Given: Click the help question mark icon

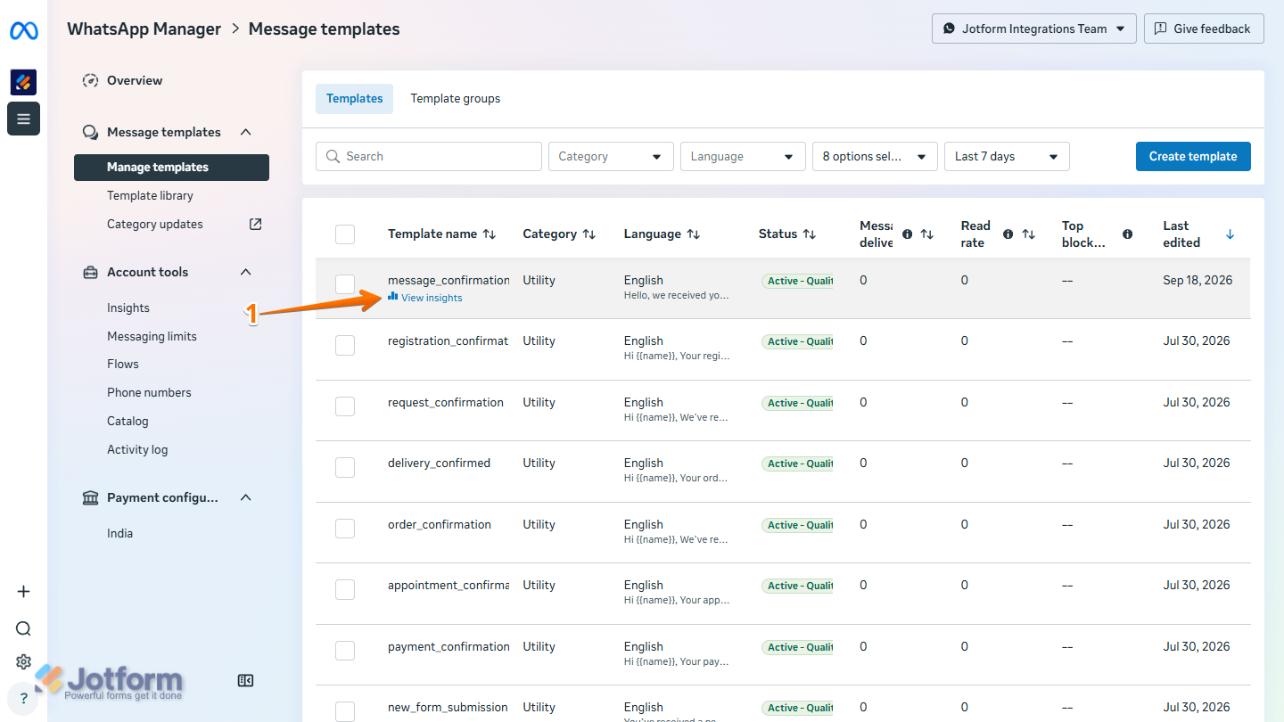Looking at the screenshot, I should [23, 699].
